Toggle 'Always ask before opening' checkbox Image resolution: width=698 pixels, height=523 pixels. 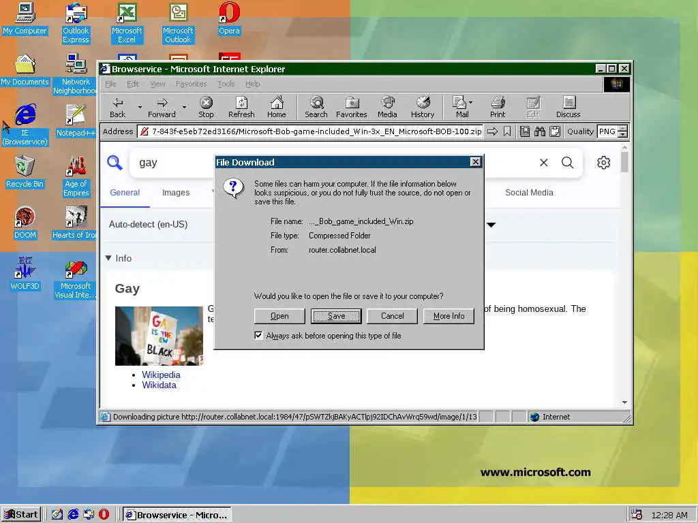coord(258,335)
